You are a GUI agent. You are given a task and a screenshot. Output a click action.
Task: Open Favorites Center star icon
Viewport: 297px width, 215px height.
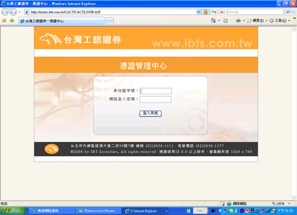click(4, 20)
